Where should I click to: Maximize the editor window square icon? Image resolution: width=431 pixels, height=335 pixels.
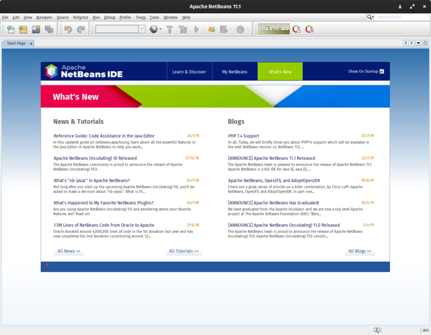pyautogui.click(x=425, y=43)
